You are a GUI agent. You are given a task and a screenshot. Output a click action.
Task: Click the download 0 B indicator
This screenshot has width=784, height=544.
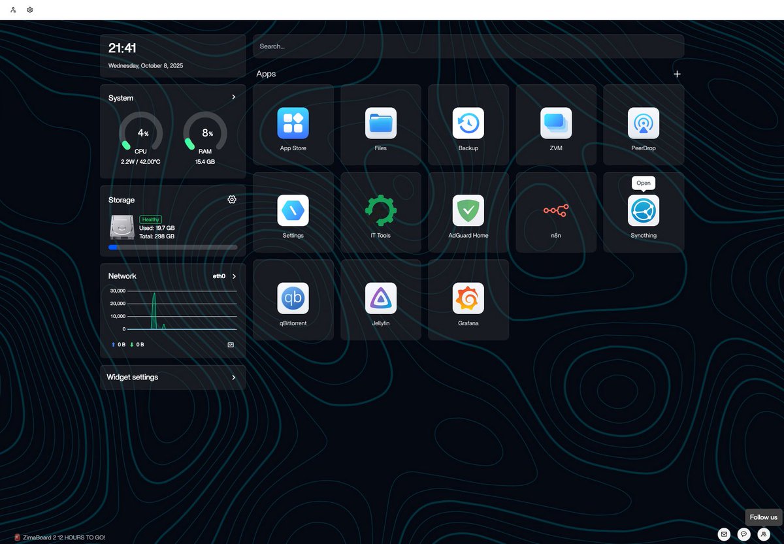137,344
